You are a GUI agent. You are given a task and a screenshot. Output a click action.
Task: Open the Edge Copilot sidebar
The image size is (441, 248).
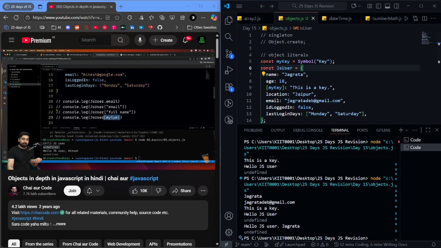(214, 18)
